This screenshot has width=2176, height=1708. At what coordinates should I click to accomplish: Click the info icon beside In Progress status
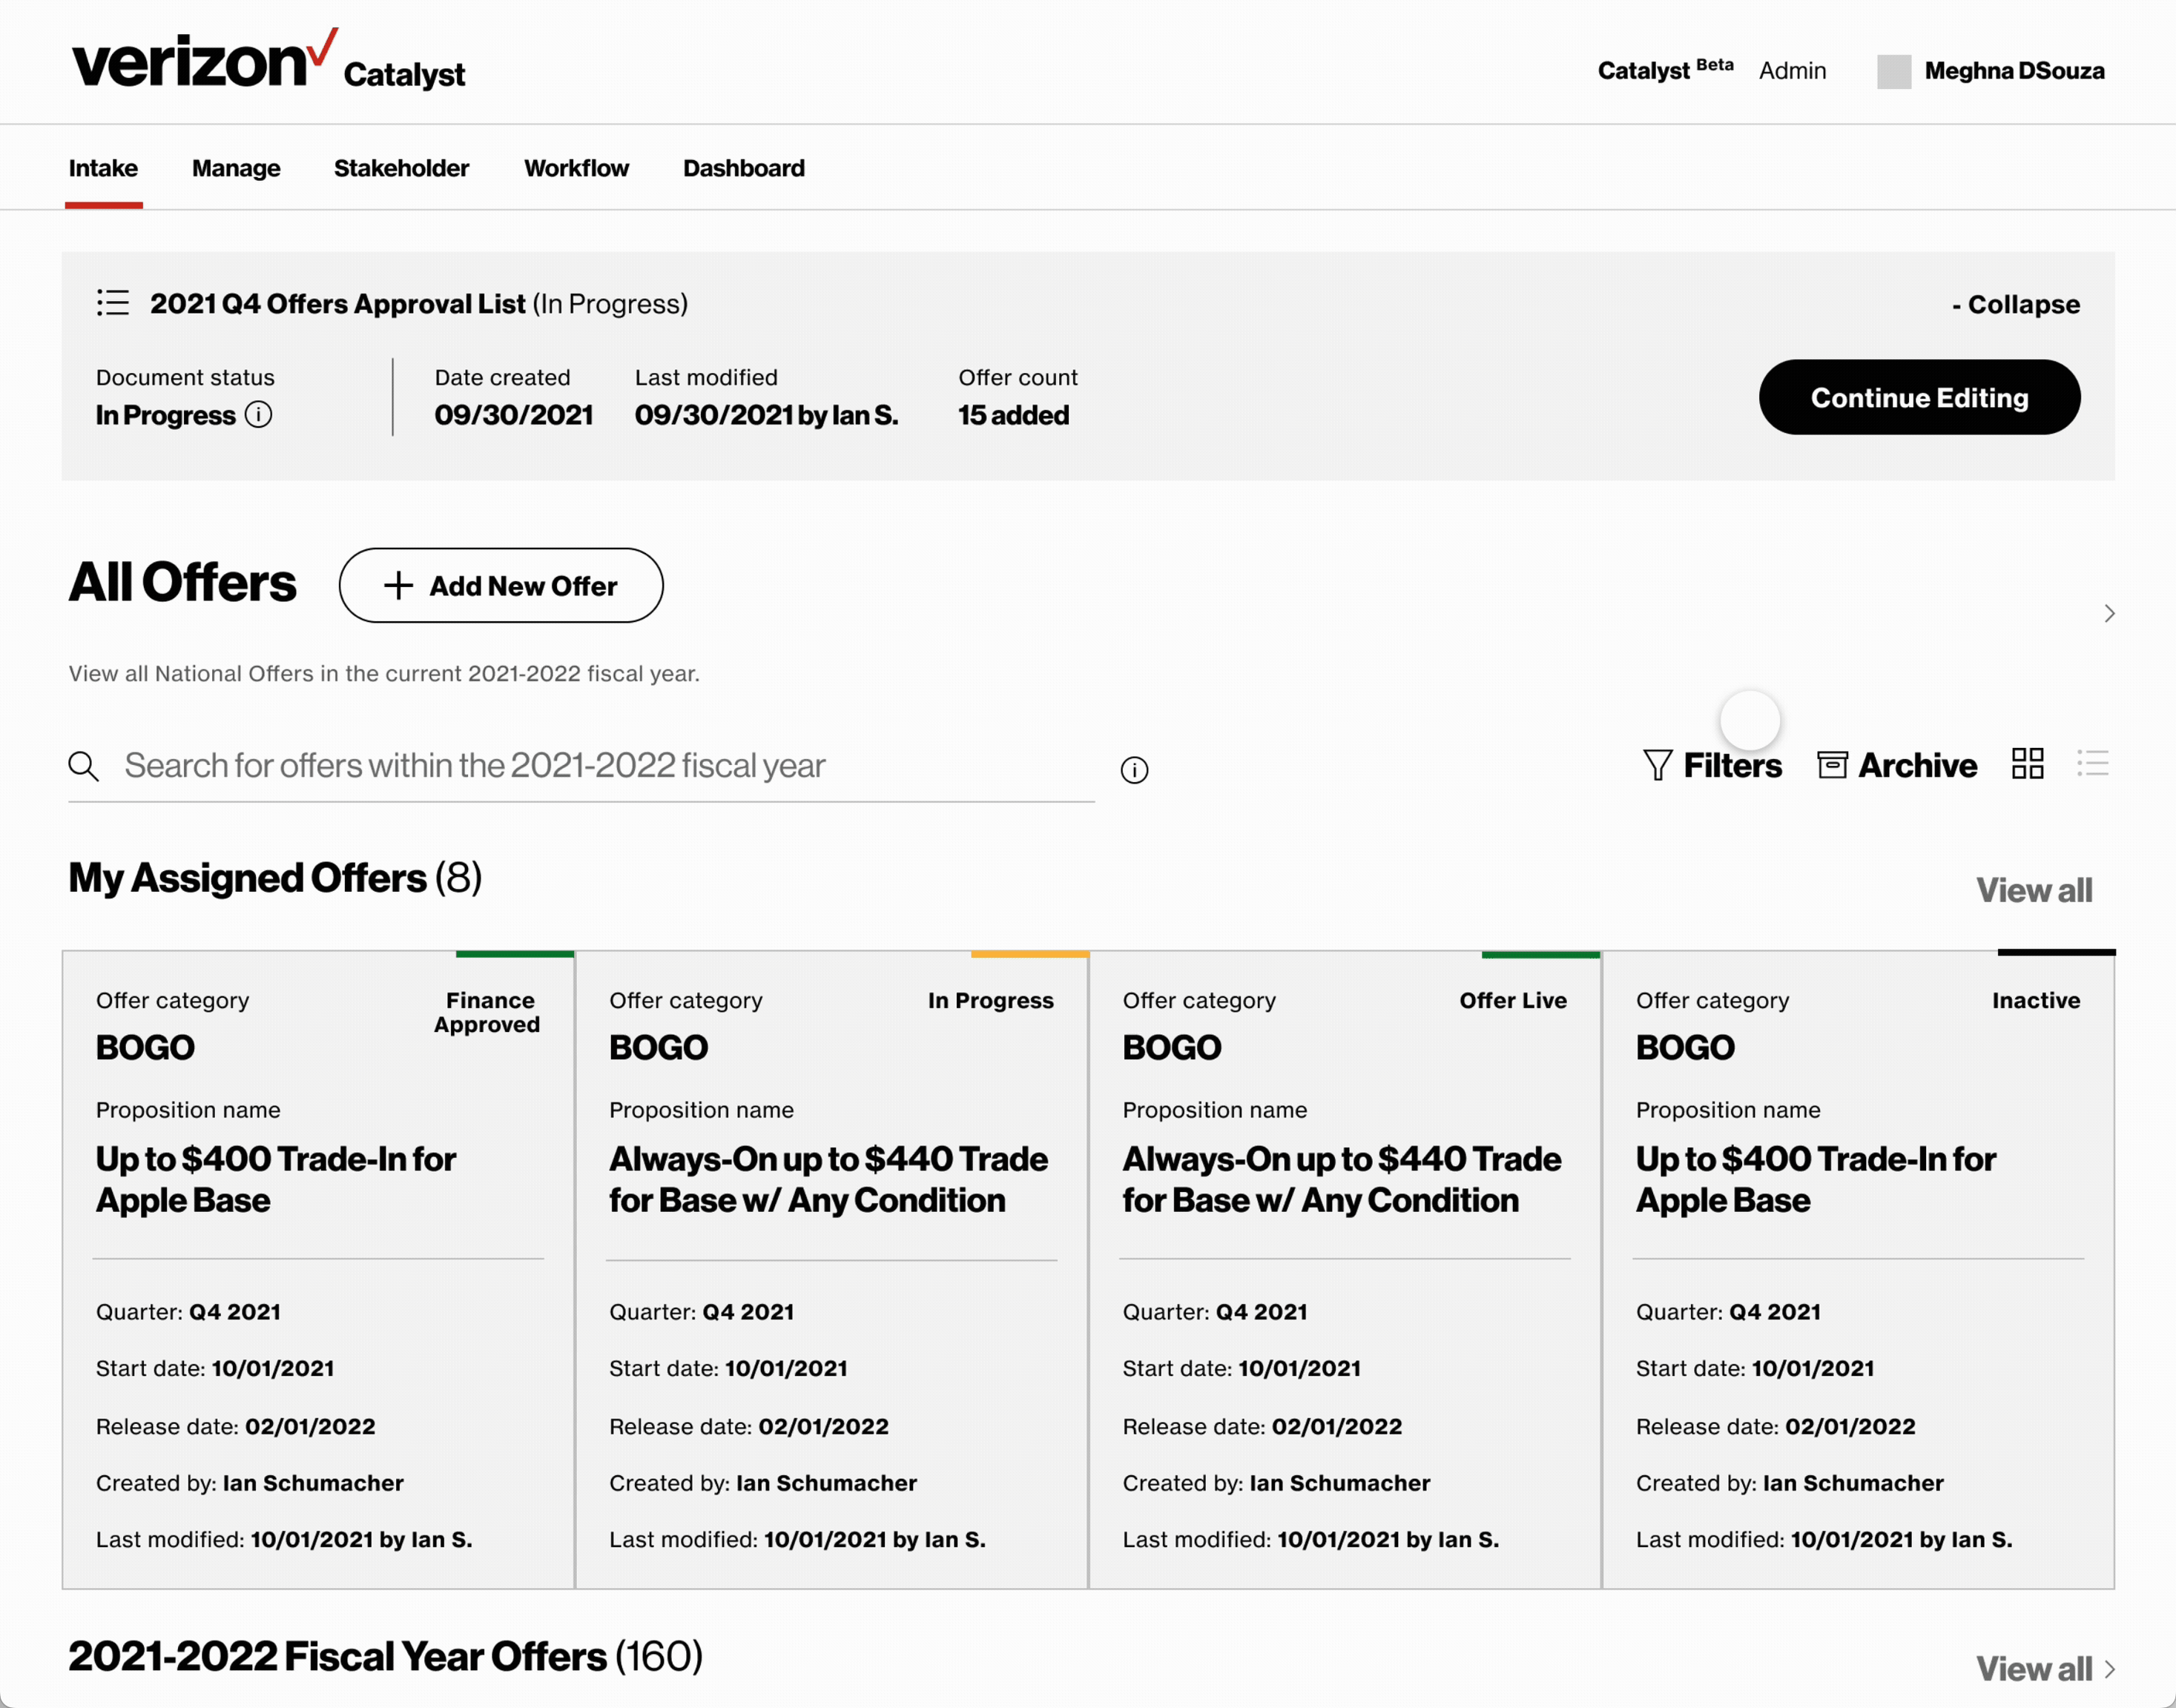(x=258, y=414)
